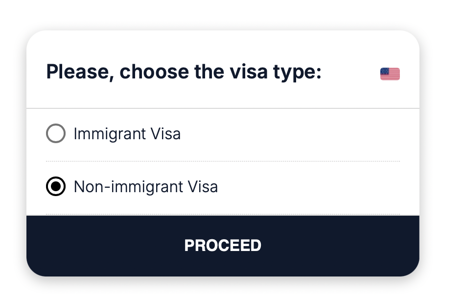
Task: Pick Non-immigrant Visa as the visa type
Action: point(56,187)
